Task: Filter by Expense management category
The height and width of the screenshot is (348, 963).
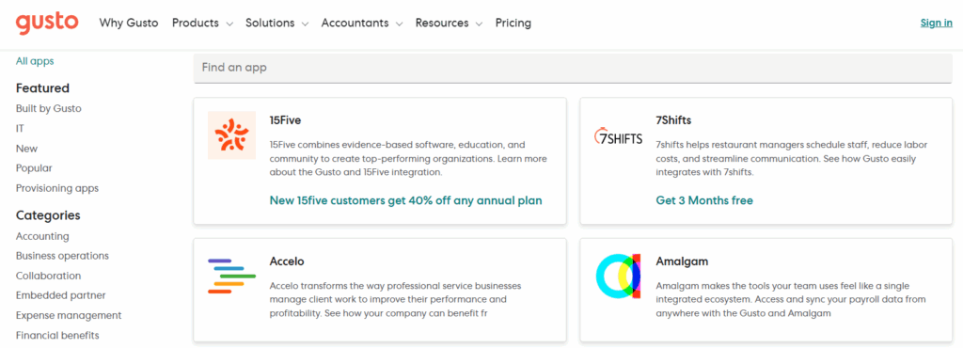Action: (69, 315)
